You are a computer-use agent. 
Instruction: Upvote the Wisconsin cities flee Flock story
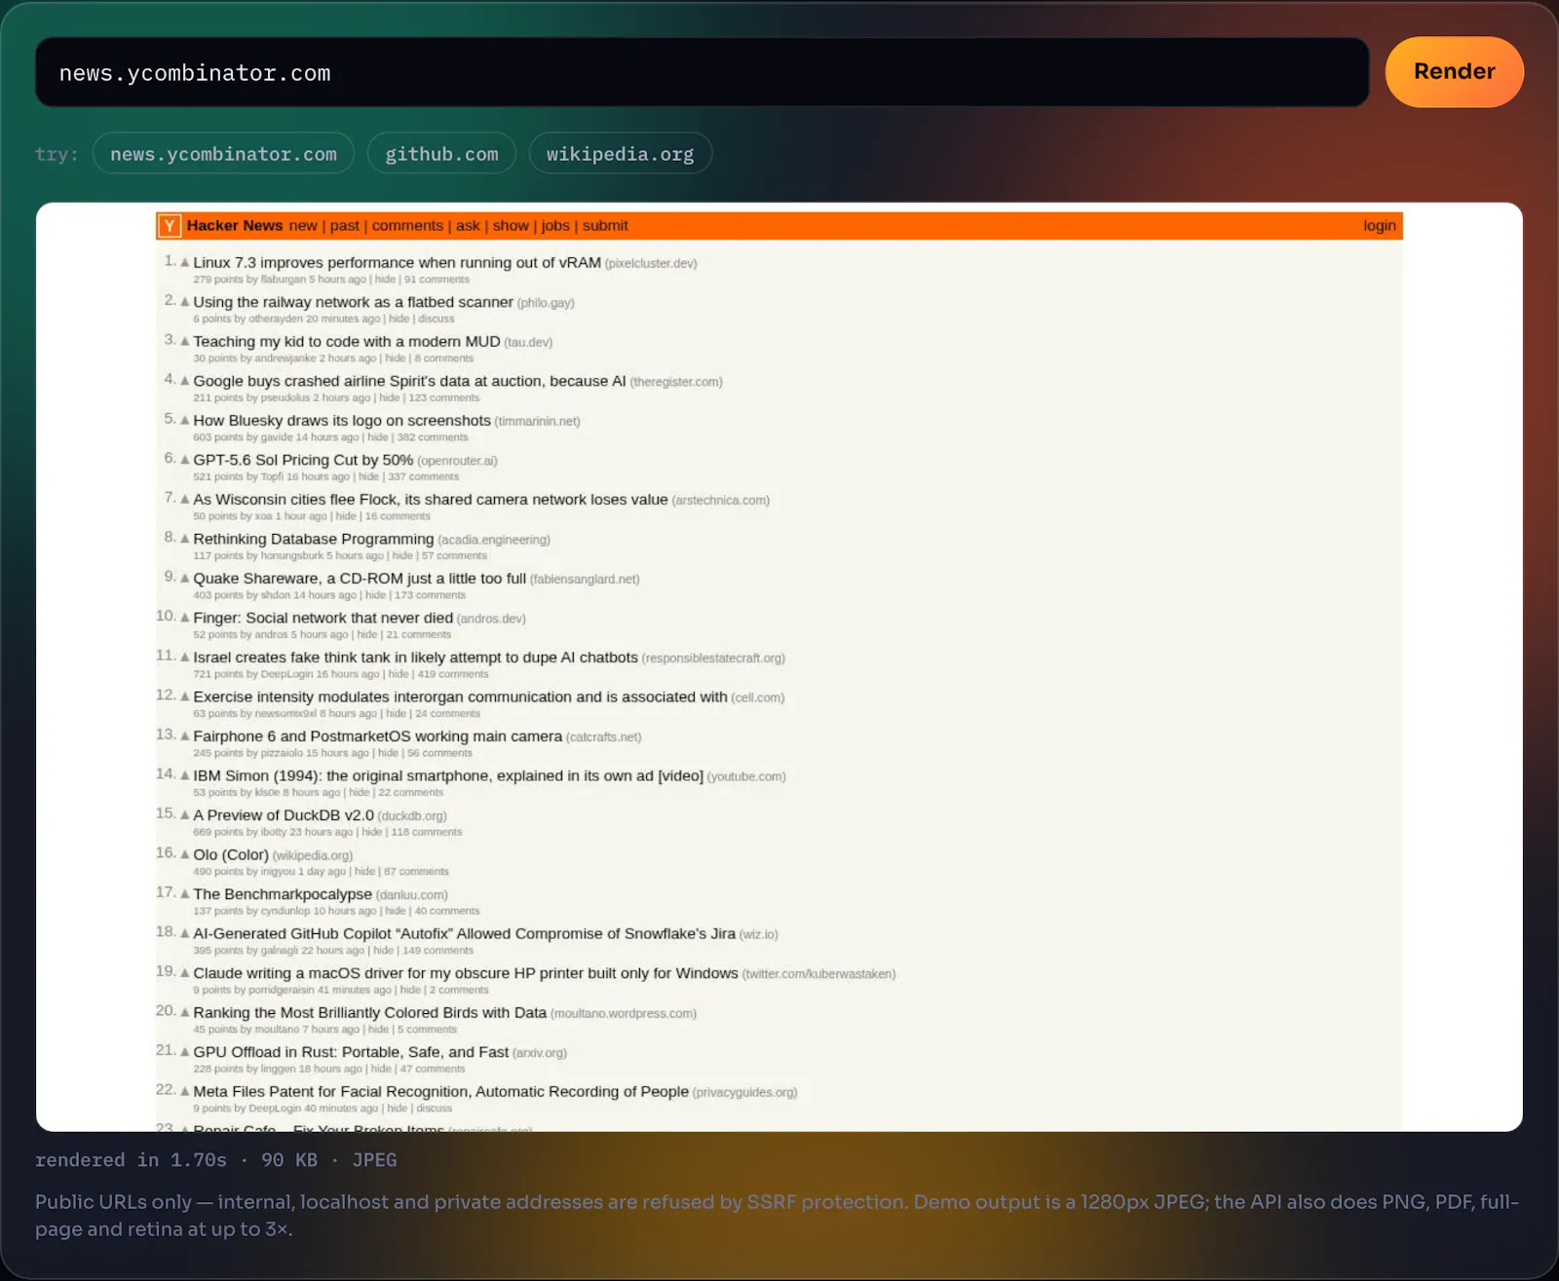[184, 499]
